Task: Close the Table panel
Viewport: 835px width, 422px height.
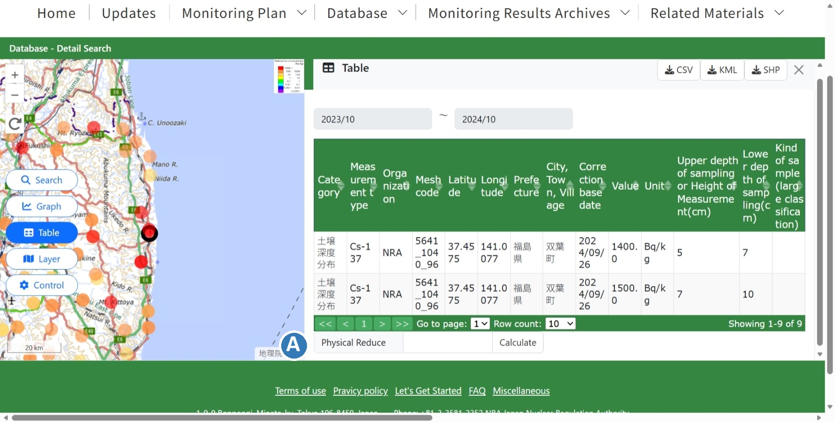Action: [x=799, y=70]
